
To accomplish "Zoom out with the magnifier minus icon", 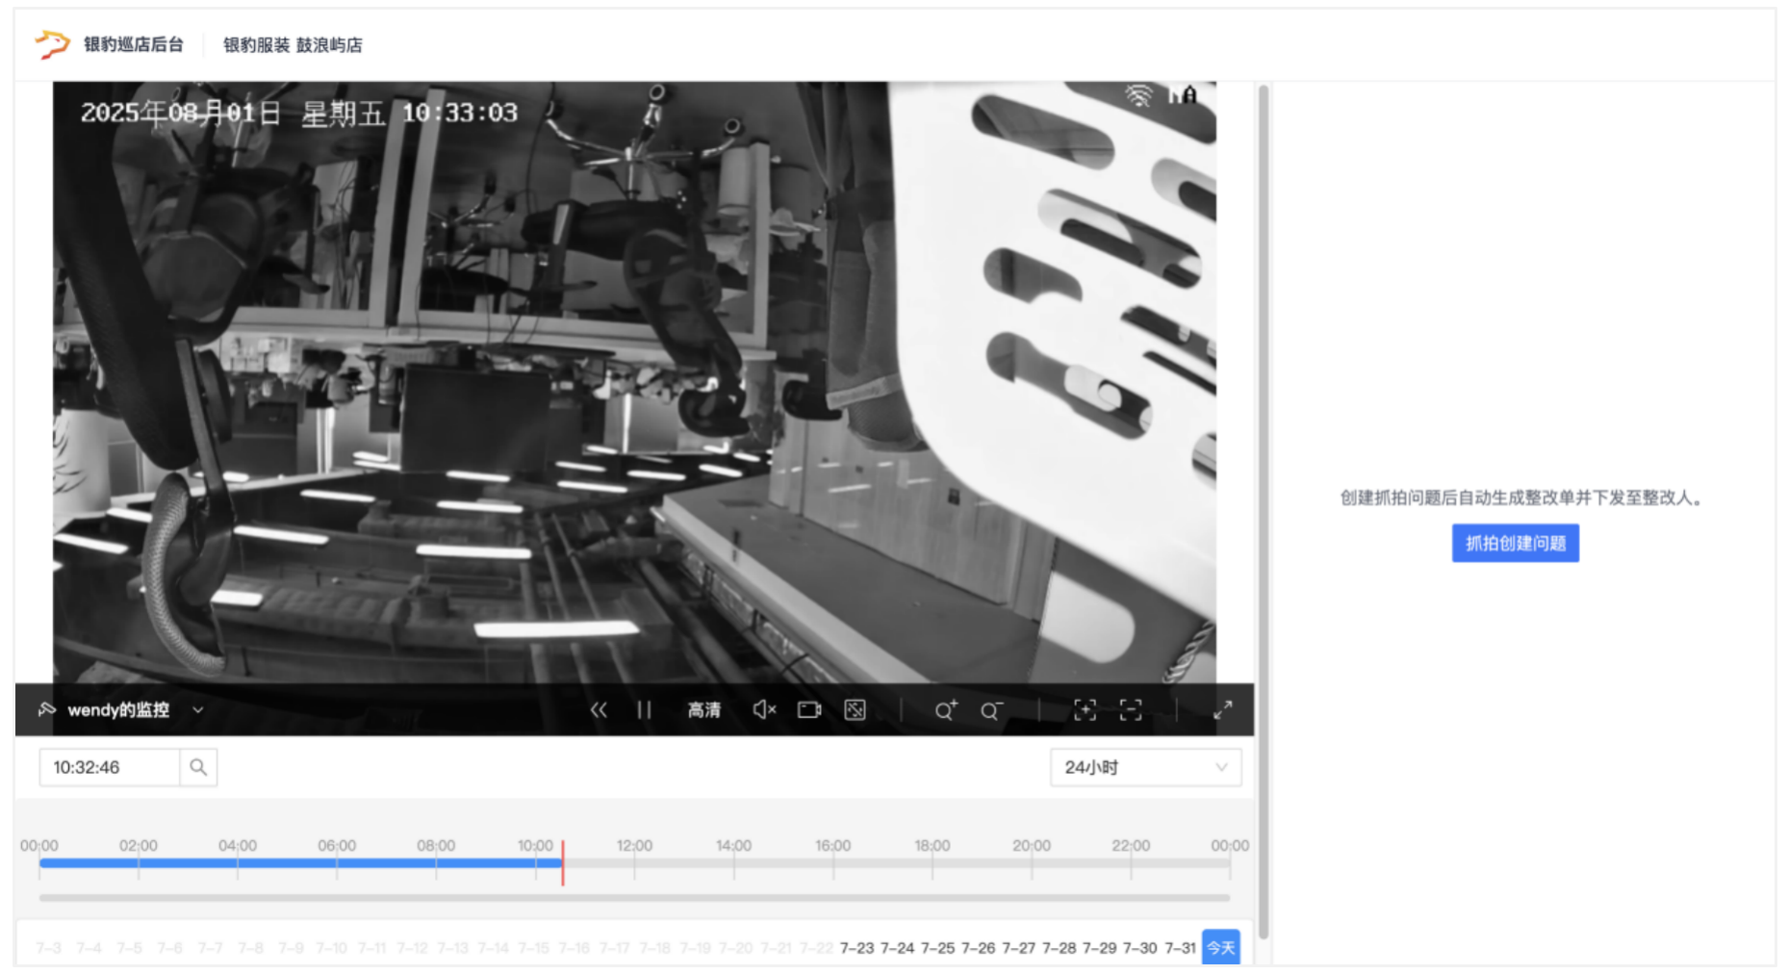I will point(991,710).
